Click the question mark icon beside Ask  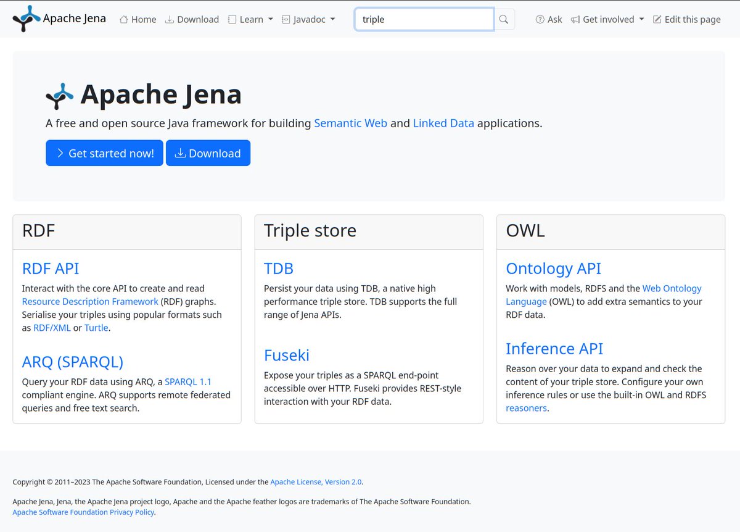pyautogui.click(x=540, y=19)
